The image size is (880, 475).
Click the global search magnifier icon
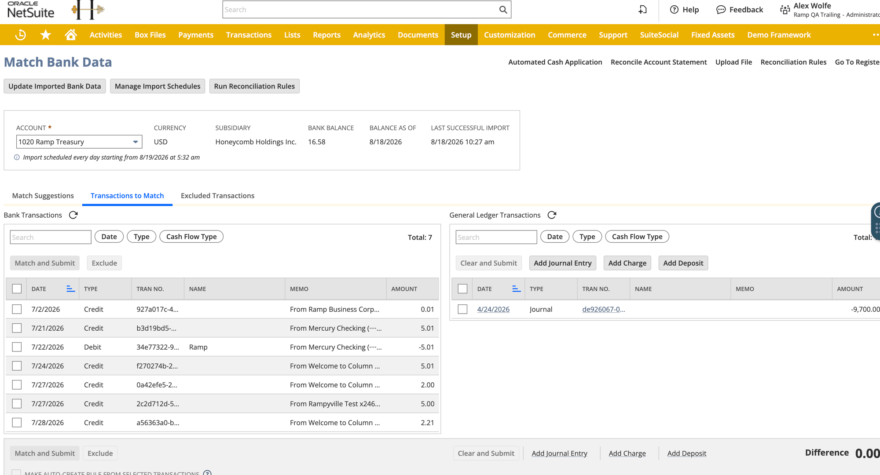pyautogui.click(x=503, y=10)
